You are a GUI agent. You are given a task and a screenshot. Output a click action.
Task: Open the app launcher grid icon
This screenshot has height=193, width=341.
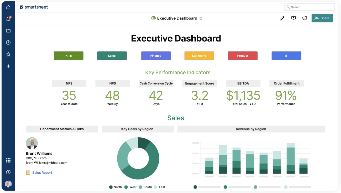[x=8, y=160]
